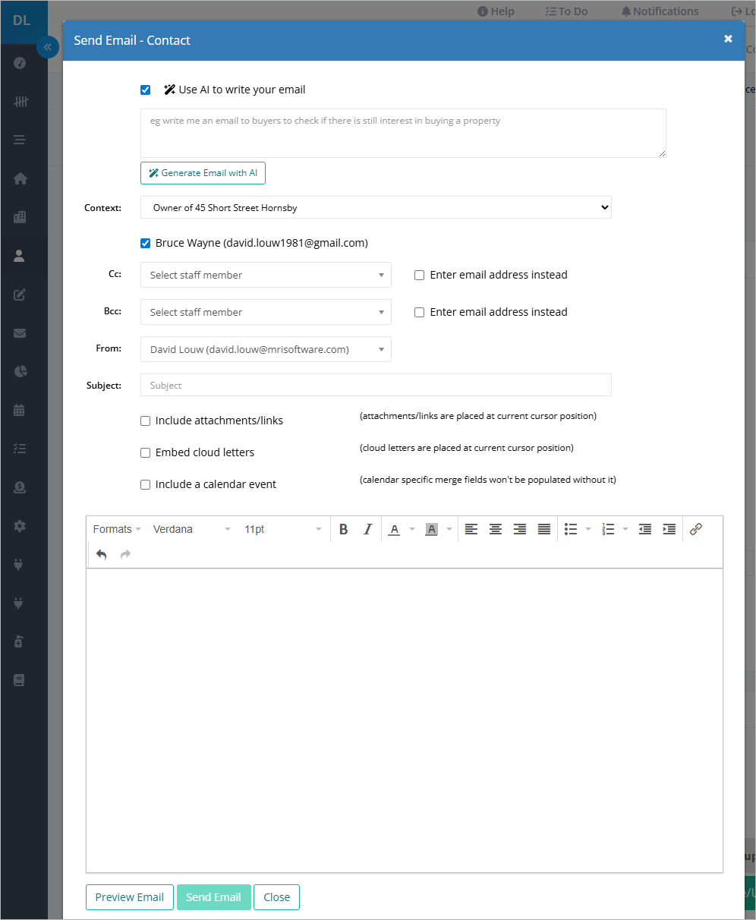The height and width of the screenshot is (920, 756).
Task: Justify text in the editor
Action: (544, 529)
